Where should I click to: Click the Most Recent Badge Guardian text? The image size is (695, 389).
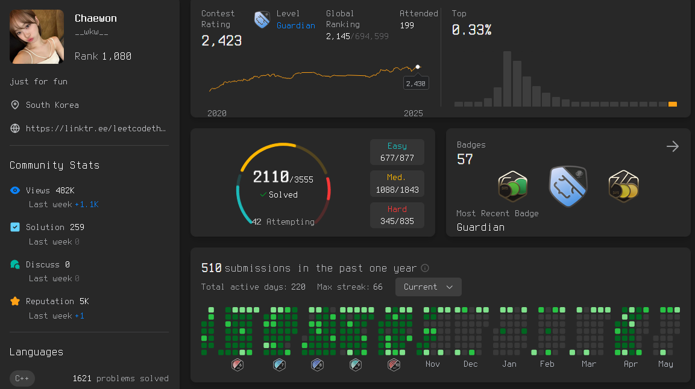(x=480, y=227)
